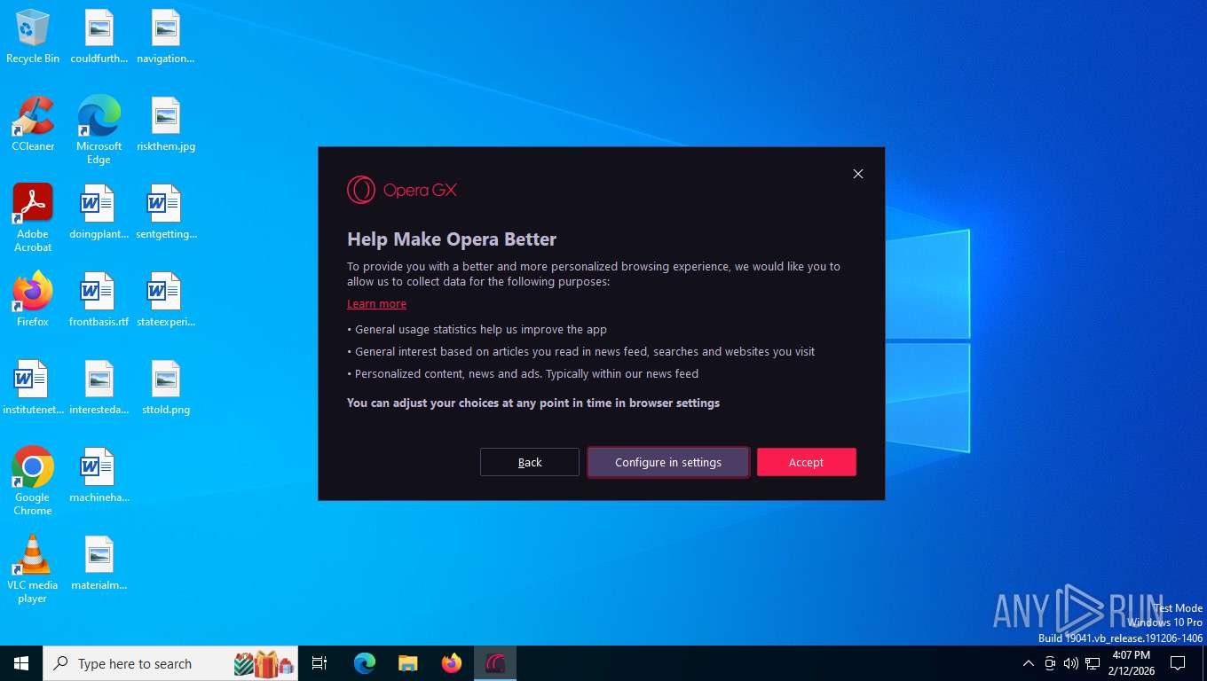Select the Firefox desktop shortcut
This screenshot has width=1207, height=681.
click(33, 300)
